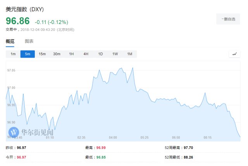Select the 1m interval
The width and height of the screenshot is (248, 166).
pyautogui.click(x=13, y=54)
